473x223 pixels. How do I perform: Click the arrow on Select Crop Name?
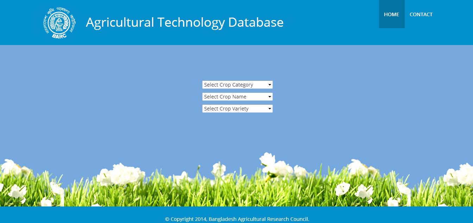pyautogui.click(x=270, y=97)
